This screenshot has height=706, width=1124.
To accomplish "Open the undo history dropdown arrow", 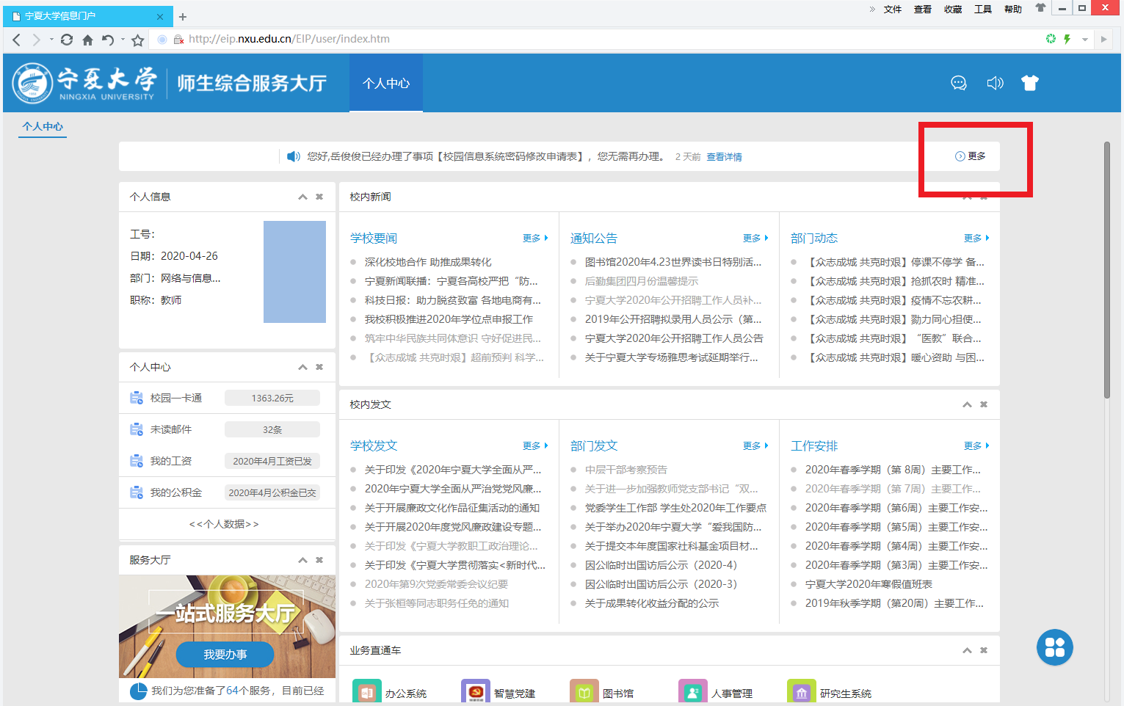I will point(123,40).
